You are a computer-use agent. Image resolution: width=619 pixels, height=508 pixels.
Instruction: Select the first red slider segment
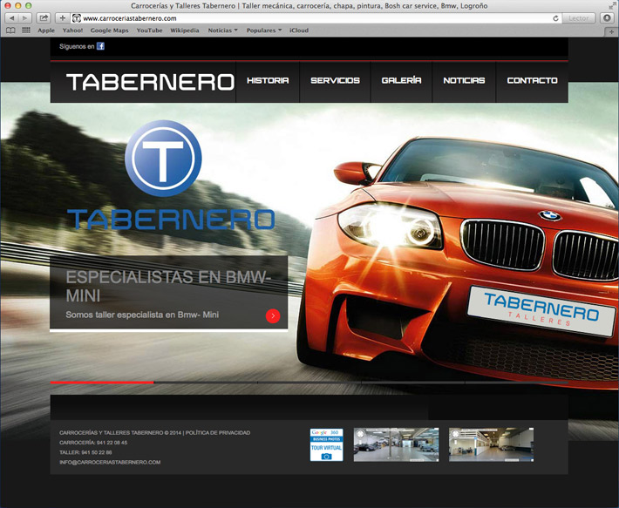(102, 383)
